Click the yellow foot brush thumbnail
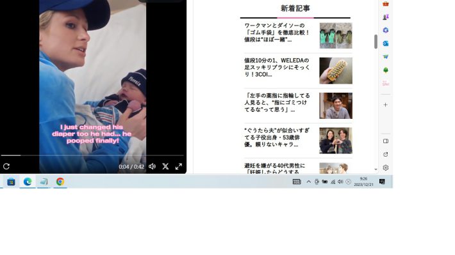Image resolution: width=455 pixels, height=255 pixels. pyautogui.click(x=336, y=71)
